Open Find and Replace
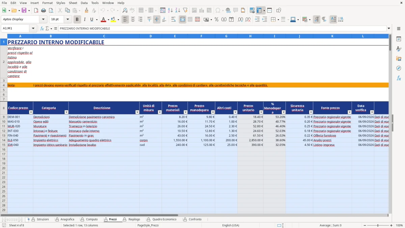The image size is (405, 228). [125, 10]
